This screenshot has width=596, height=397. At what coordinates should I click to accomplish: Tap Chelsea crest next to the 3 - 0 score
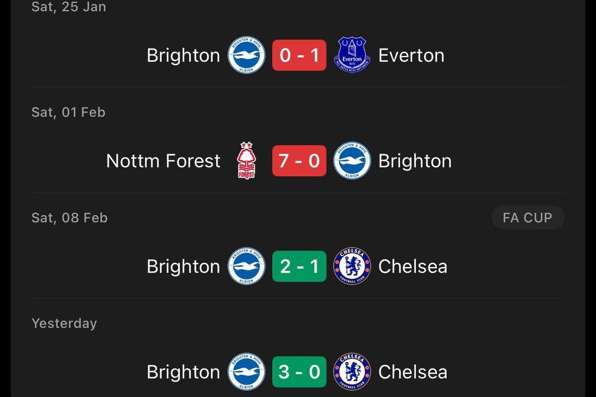click(x=352, y=372)
